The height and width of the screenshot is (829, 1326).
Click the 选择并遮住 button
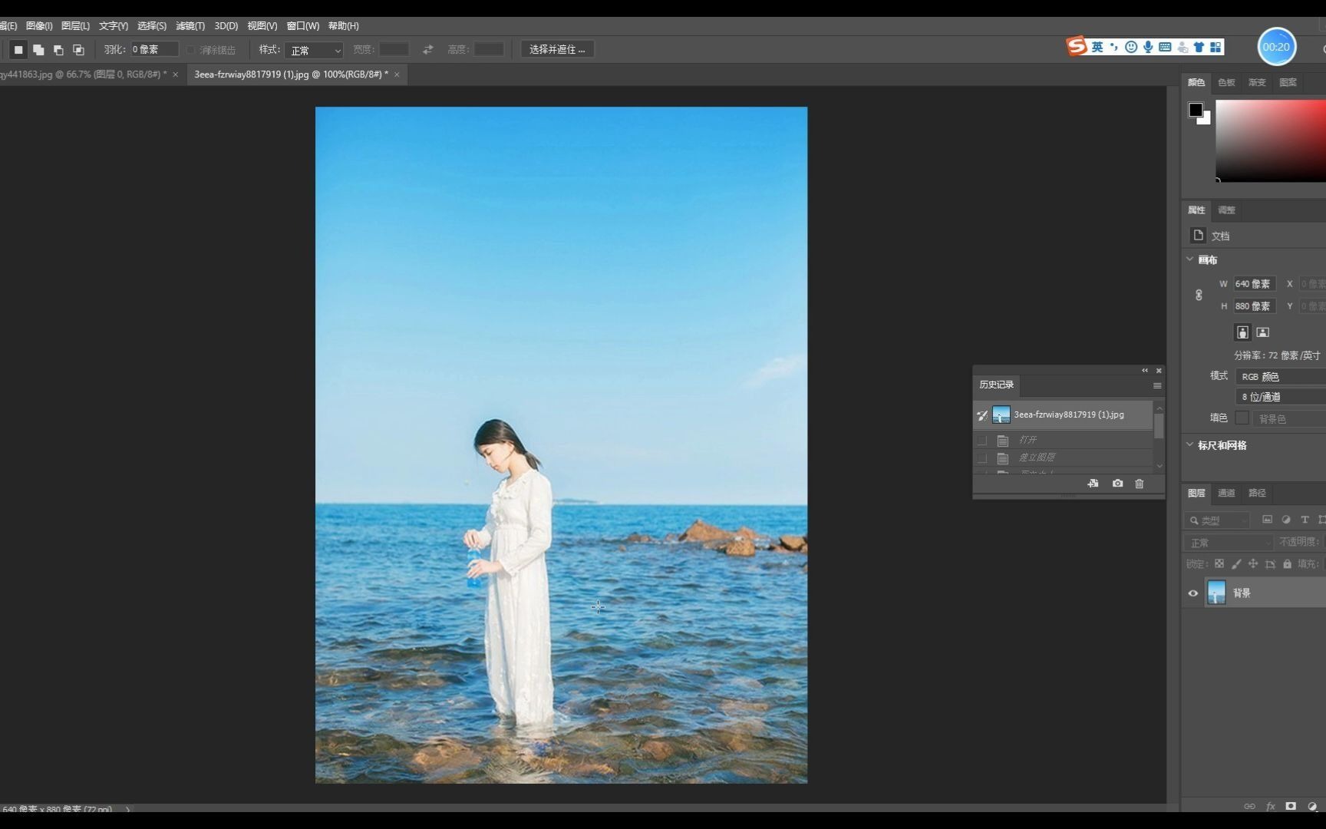557,50
